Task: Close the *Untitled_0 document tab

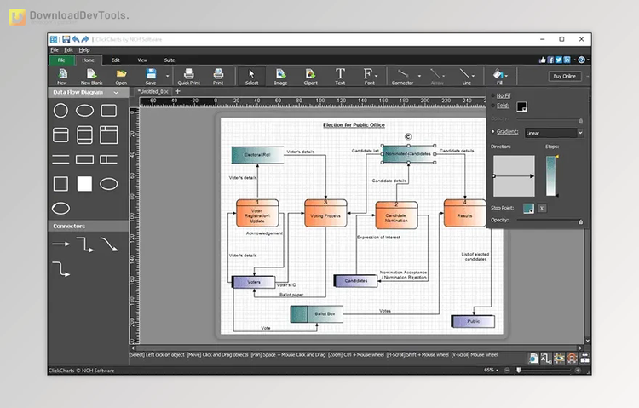Action: click(x=166, y=92)
